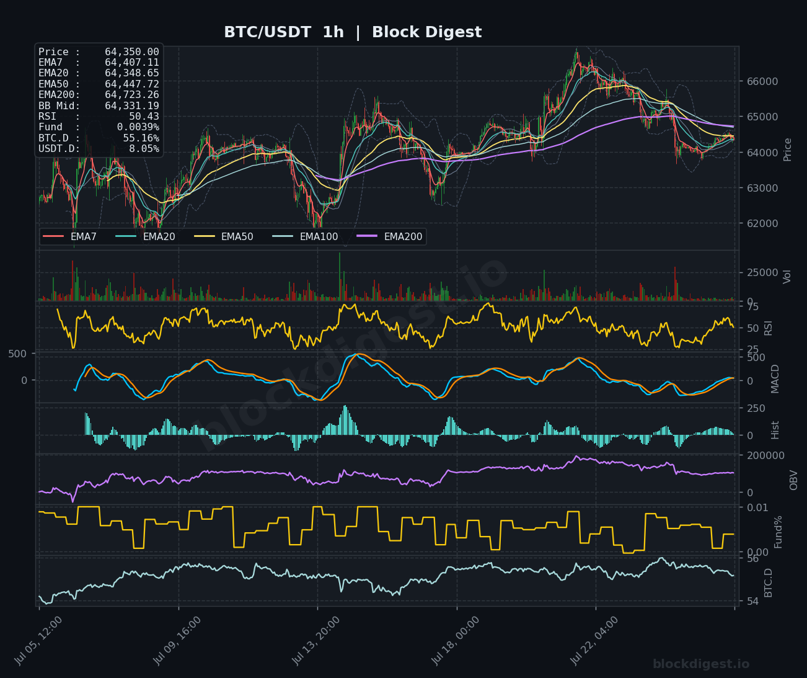Click the Fund% axis title
807x678 pixels.
coord(778,532)
